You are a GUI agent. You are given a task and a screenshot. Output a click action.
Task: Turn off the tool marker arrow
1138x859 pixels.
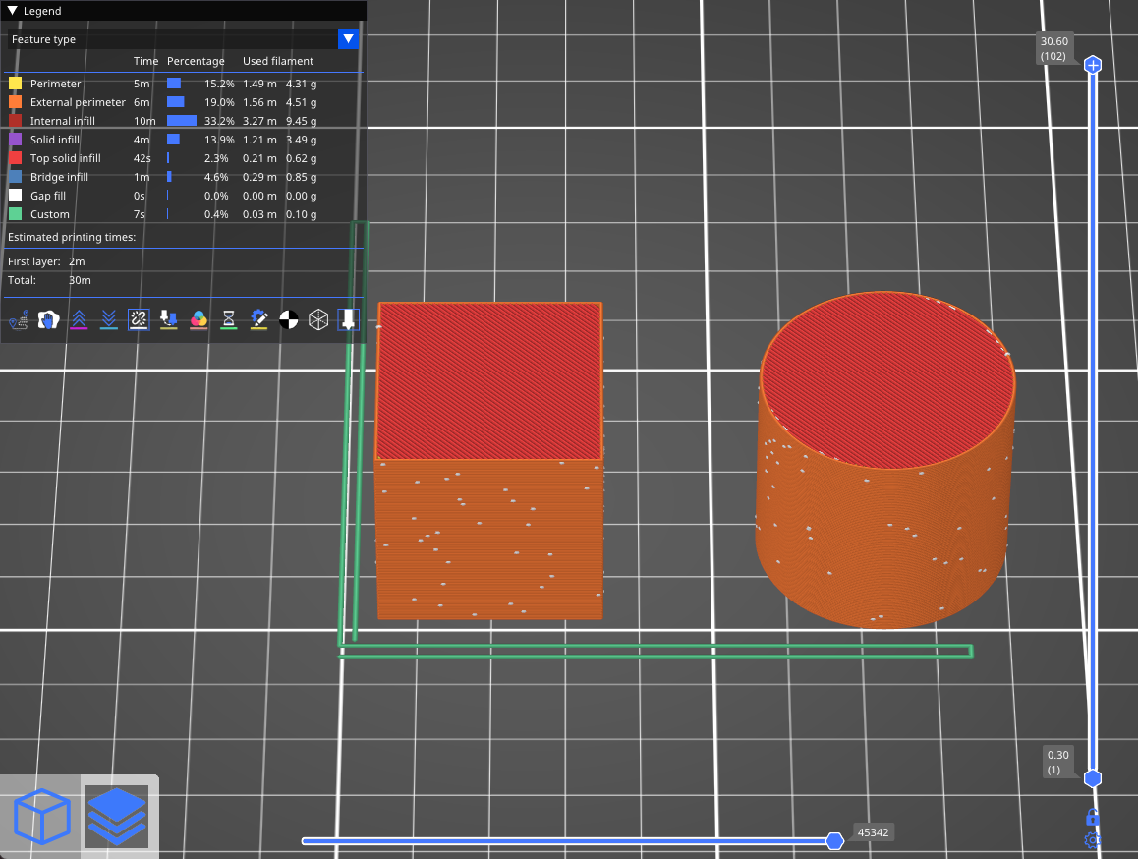point(348,319)
